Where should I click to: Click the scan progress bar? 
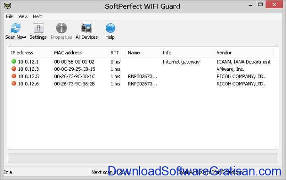[x=143, y=158]
